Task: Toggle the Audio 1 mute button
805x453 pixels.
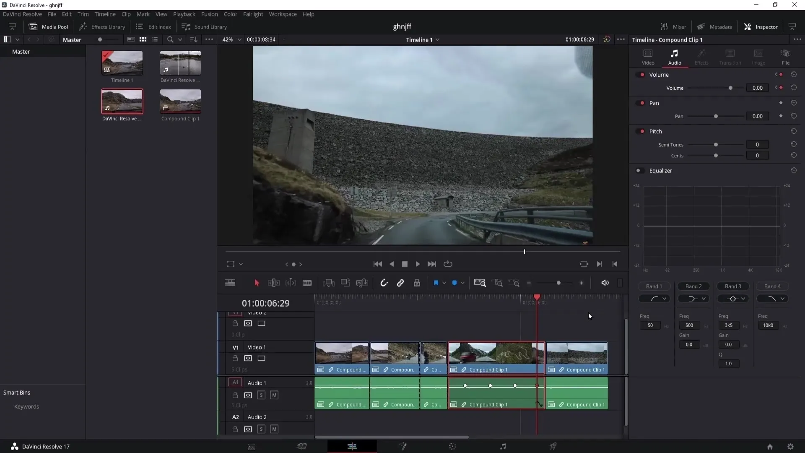Action: pos(274,395)
